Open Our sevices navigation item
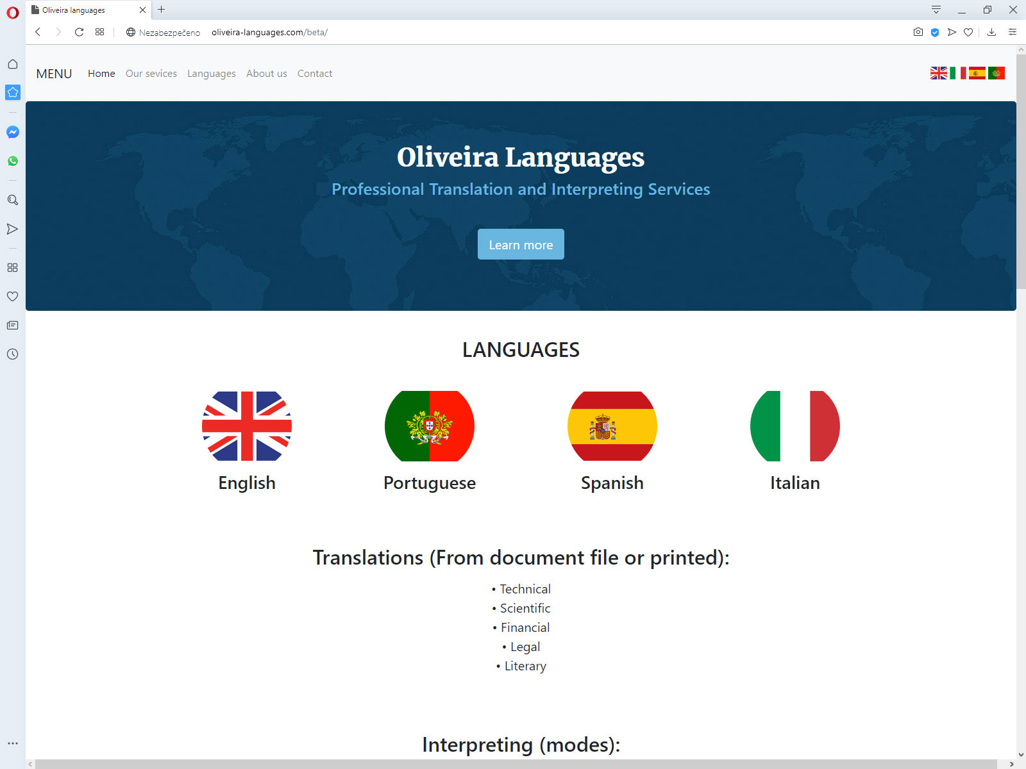Viewport: 1026px width, 769px height. point(151,74)
